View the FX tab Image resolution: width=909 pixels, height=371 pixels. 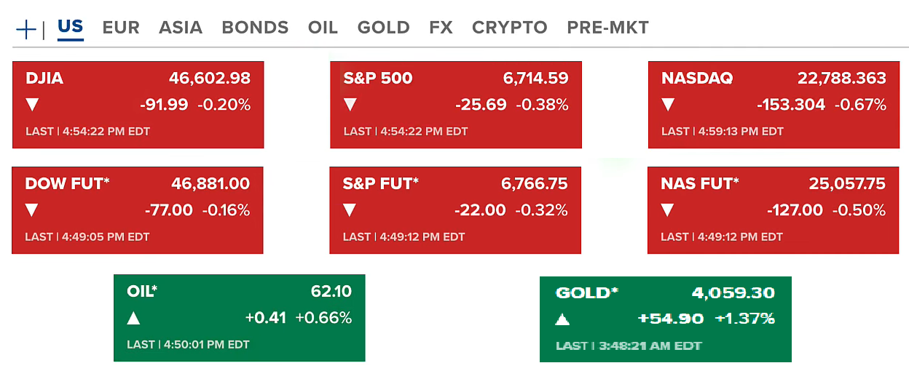(441, 28)
